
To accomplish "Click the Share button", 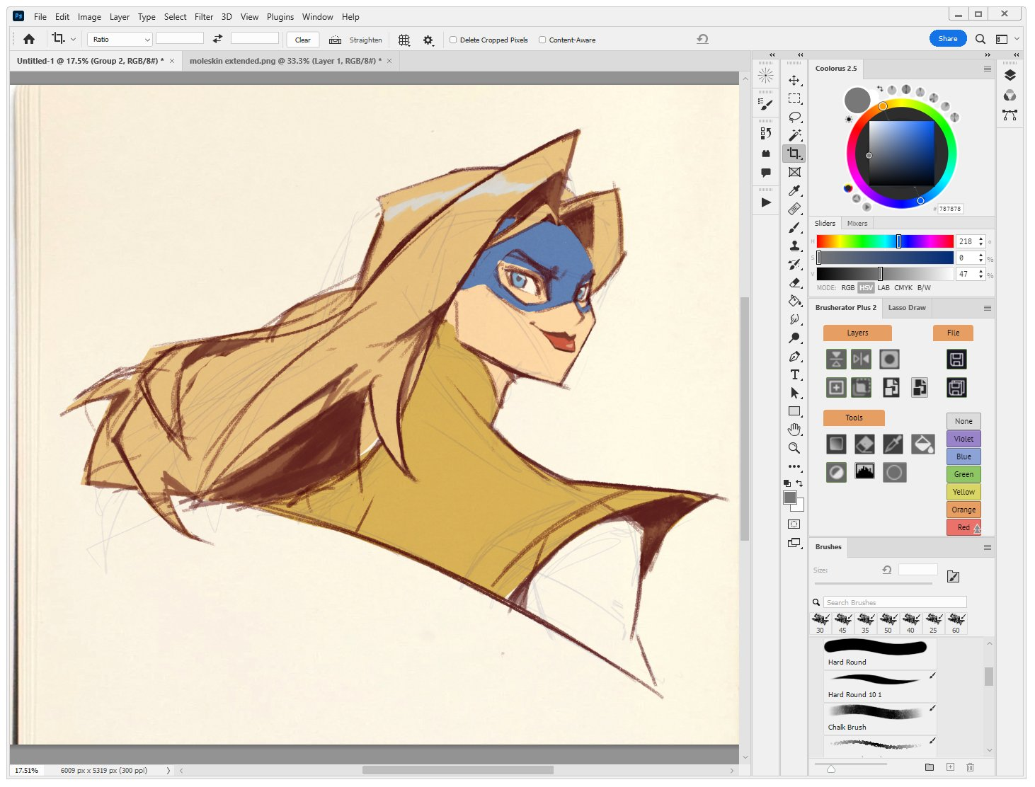I will pyautogui.click(x=947, y=39).
